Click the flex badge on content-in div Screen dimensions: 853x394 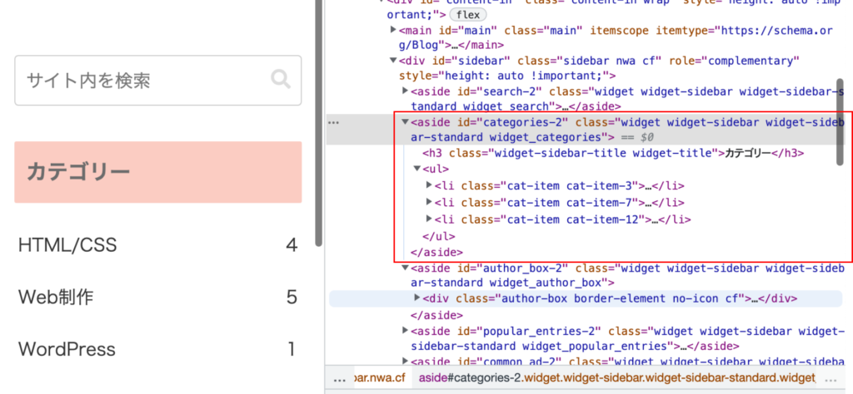[468, 15]
